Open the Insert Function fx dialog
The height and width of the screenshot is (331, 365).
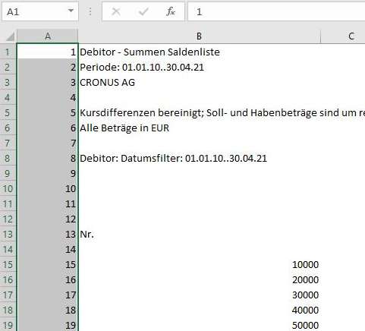click(171, 11)
